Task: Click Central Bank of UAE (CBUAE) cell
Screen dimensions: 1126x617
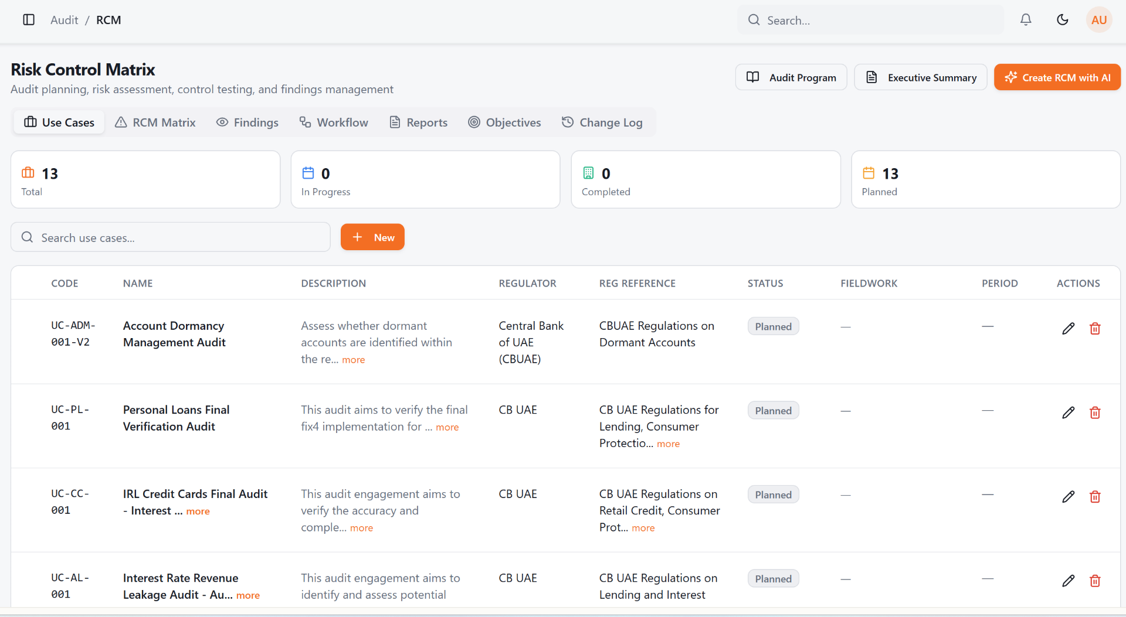Action: click(531, 342)
